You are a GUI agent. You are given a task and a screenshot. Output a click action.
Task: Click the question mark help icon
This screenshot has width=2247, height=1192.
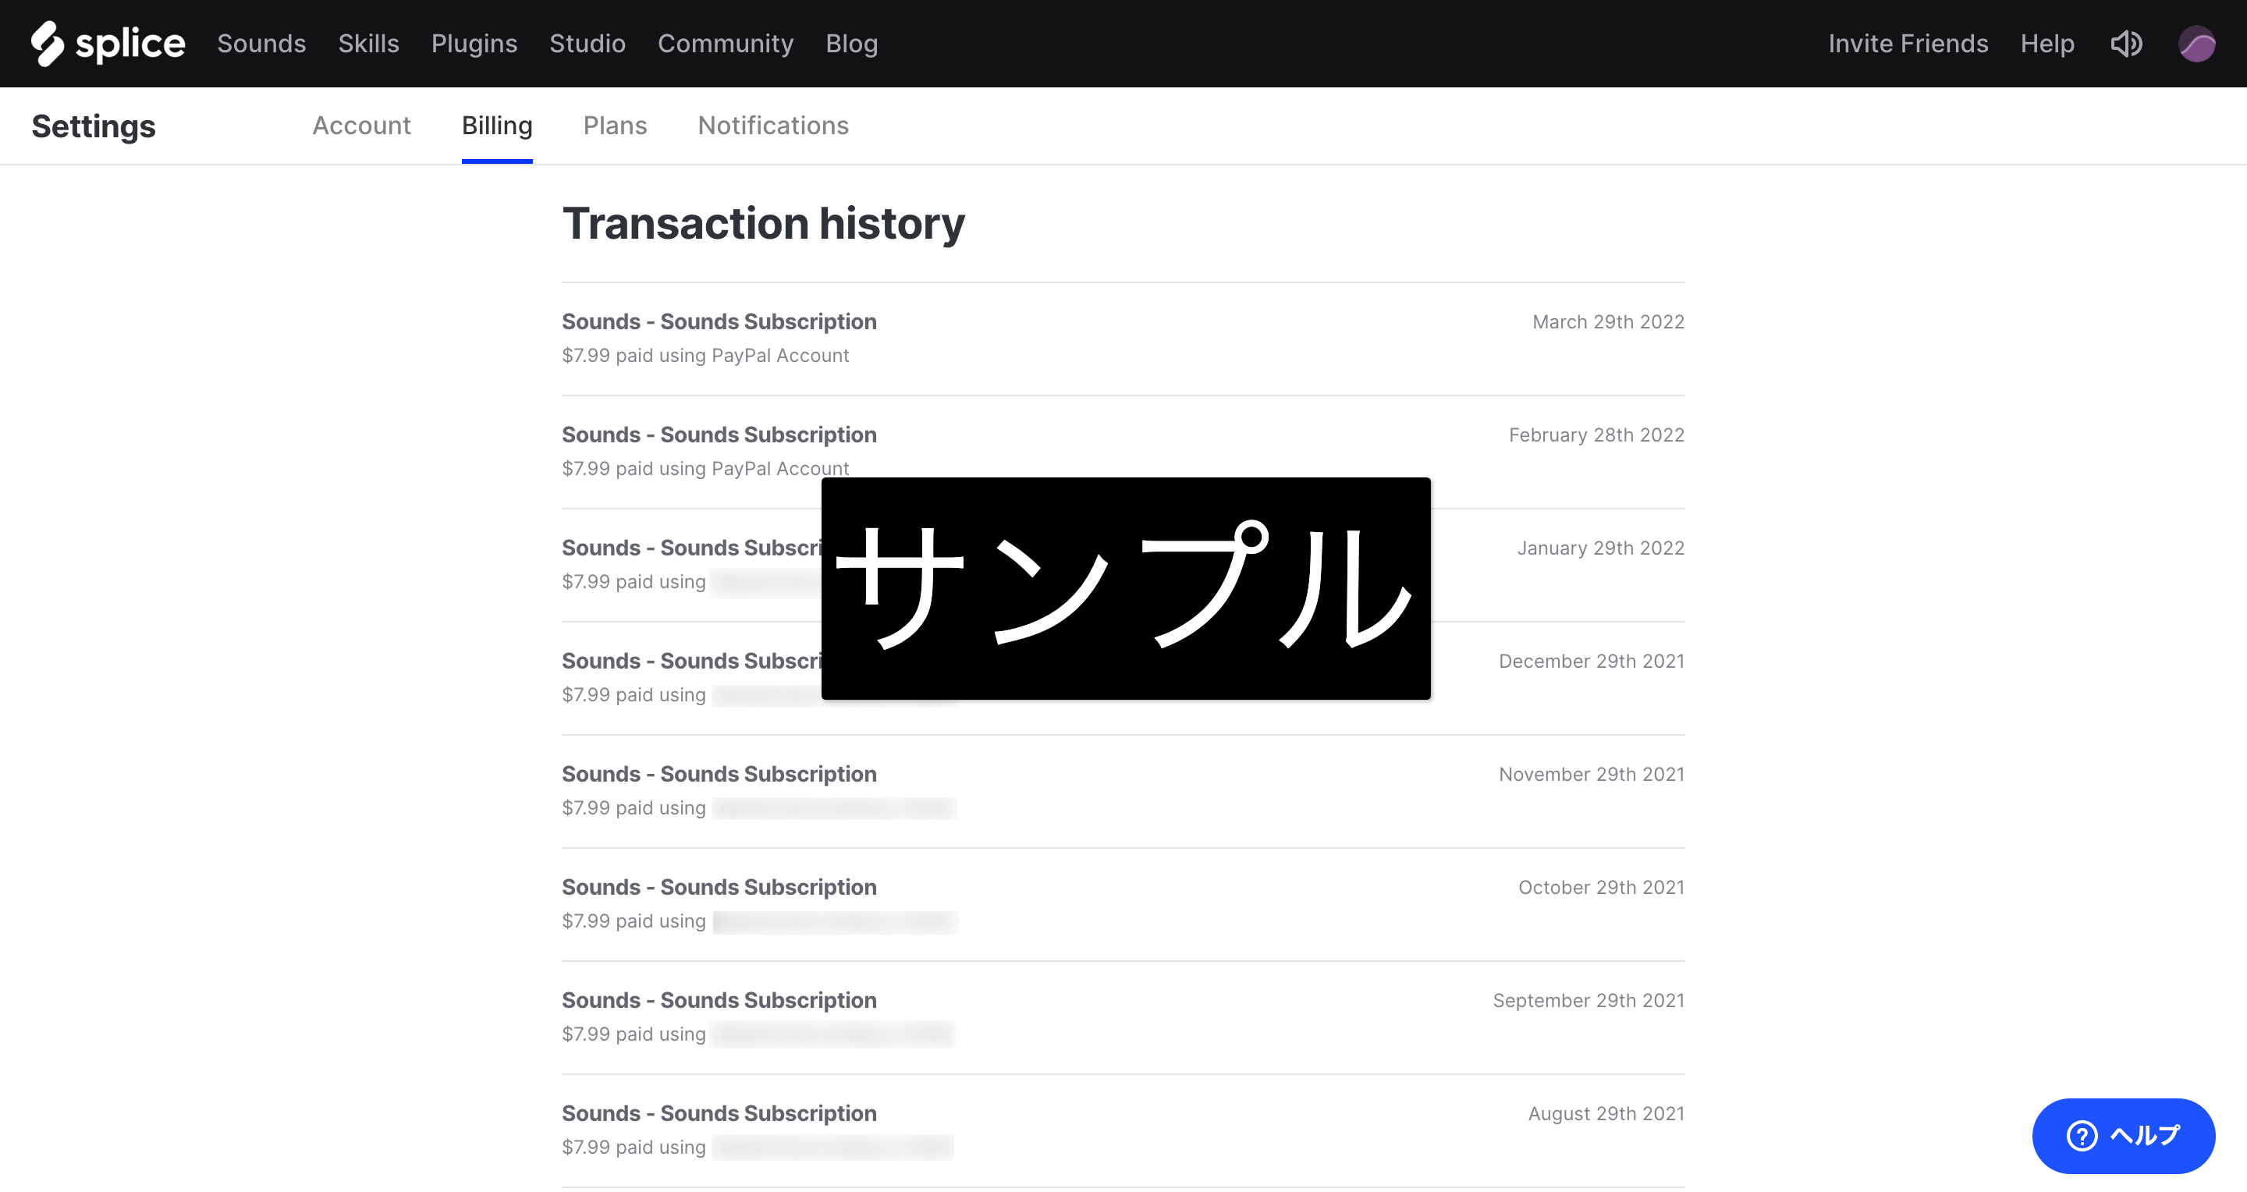[x=2082, y=1135]
